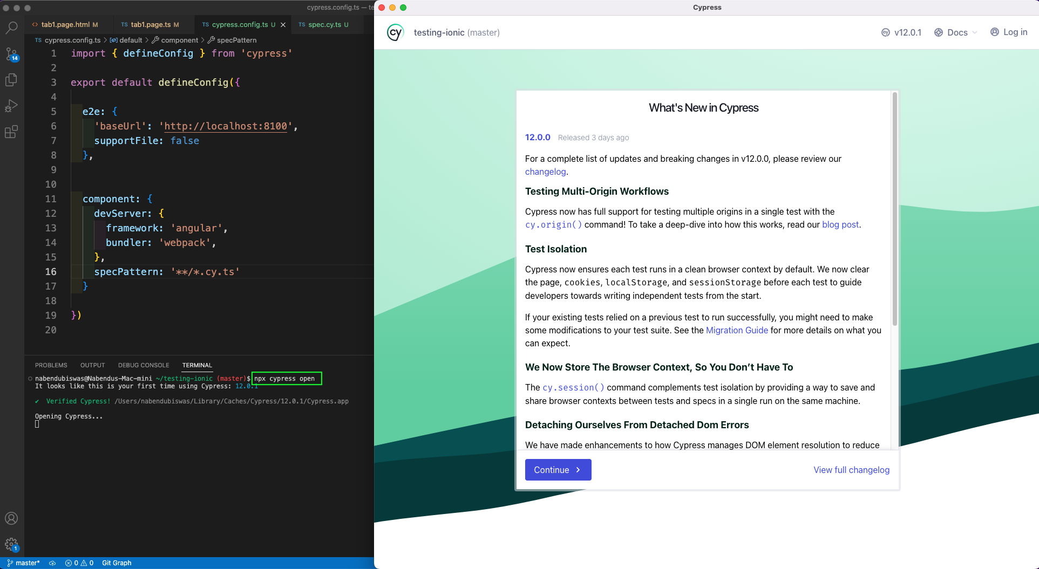Click the cy.origin() code text
The width and height of the screenshot is (1039, 569).
pyautogui.click(x=554, y=224)
